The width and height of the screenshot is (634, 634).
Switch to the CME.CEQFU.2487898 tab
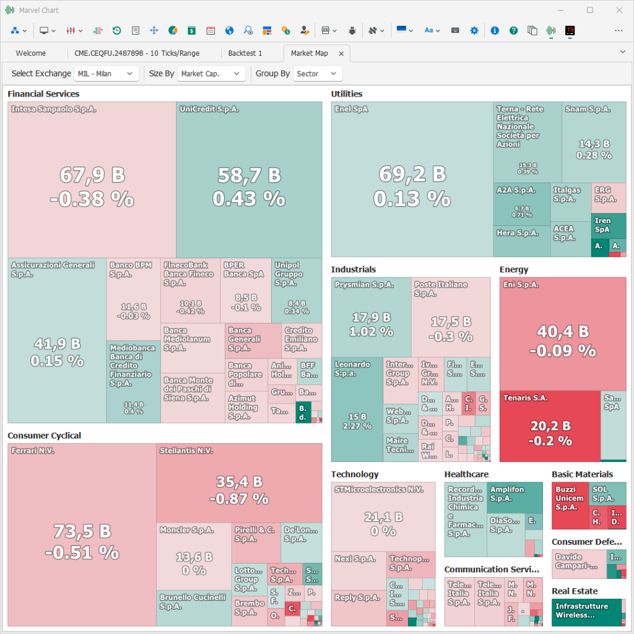[x=137, y=53]
